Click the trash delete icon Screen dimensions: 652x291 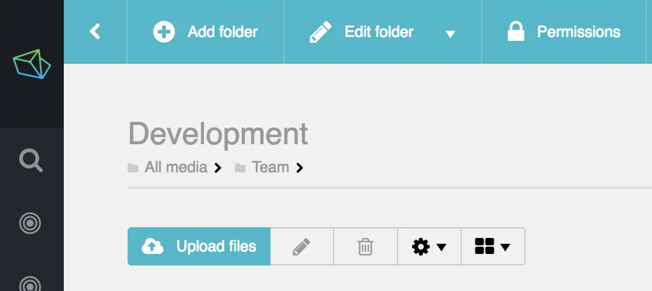click(365, 246)
